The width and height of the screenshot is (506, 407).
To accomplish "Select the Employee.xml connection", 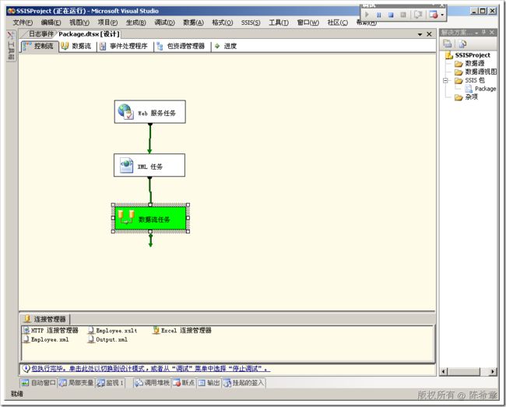I will pyautogui.click(x=46, y=339).
